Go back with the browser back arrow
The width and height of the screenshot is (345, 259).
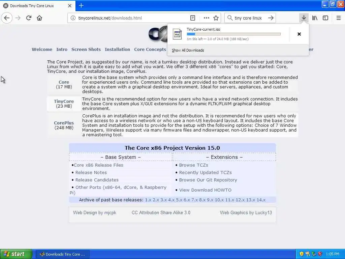point(7,18)
